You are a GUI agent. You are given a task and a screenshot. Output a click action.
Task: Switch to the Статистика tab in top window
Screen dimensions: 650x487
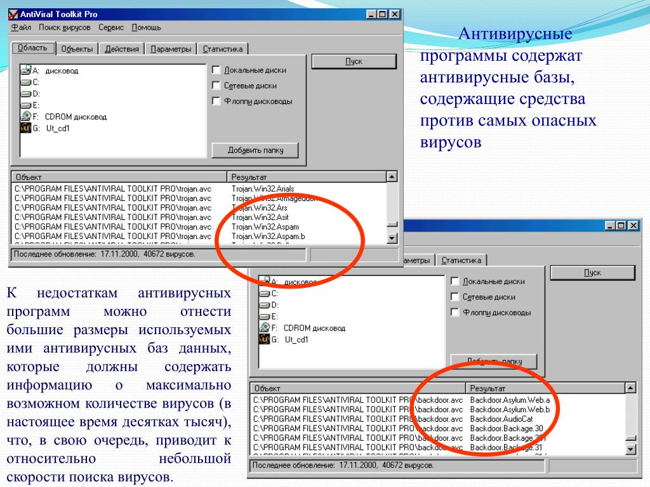tap(223, 49)
